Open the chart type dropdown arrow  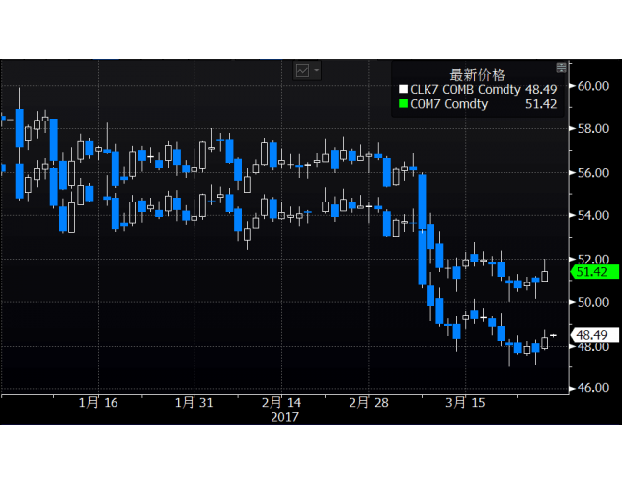pyautogui.click(x=316, y=71)
